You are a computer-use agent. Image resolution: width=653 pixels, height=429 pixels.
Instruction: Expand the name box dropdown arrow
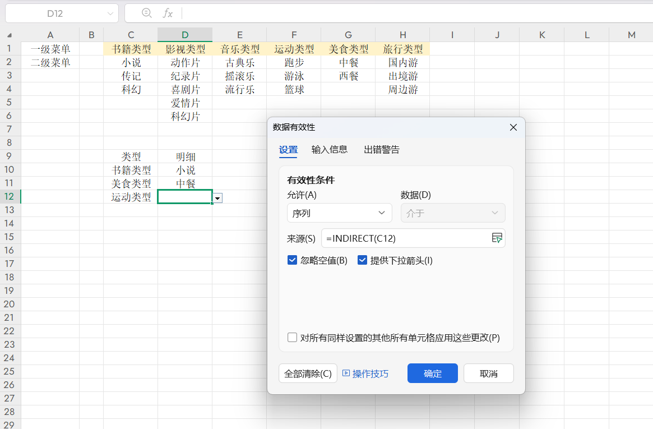point(110,13)
